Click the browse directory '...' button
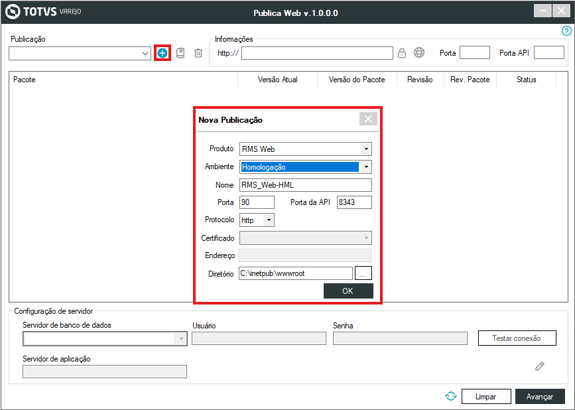575x410 pixels. click(363, 273)
